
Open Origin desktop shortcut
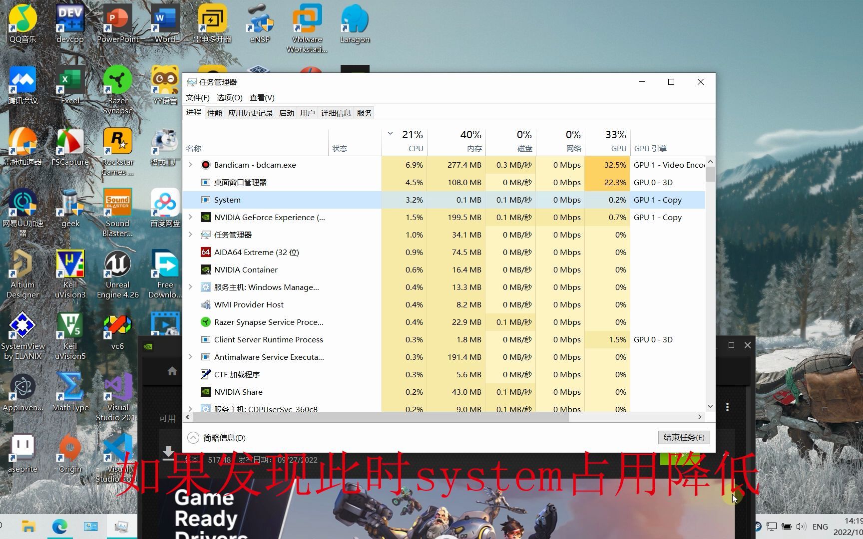[x=70, y=453]
